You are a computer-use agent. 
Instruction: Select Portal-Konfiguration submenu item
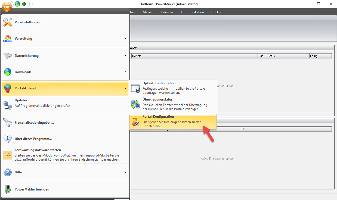coord(173,122)
